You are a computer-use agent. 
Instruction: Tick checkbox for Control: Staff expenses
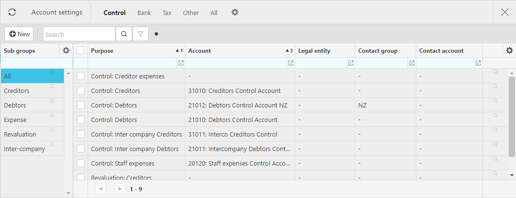pyautogui.click(x=81, y=163)
